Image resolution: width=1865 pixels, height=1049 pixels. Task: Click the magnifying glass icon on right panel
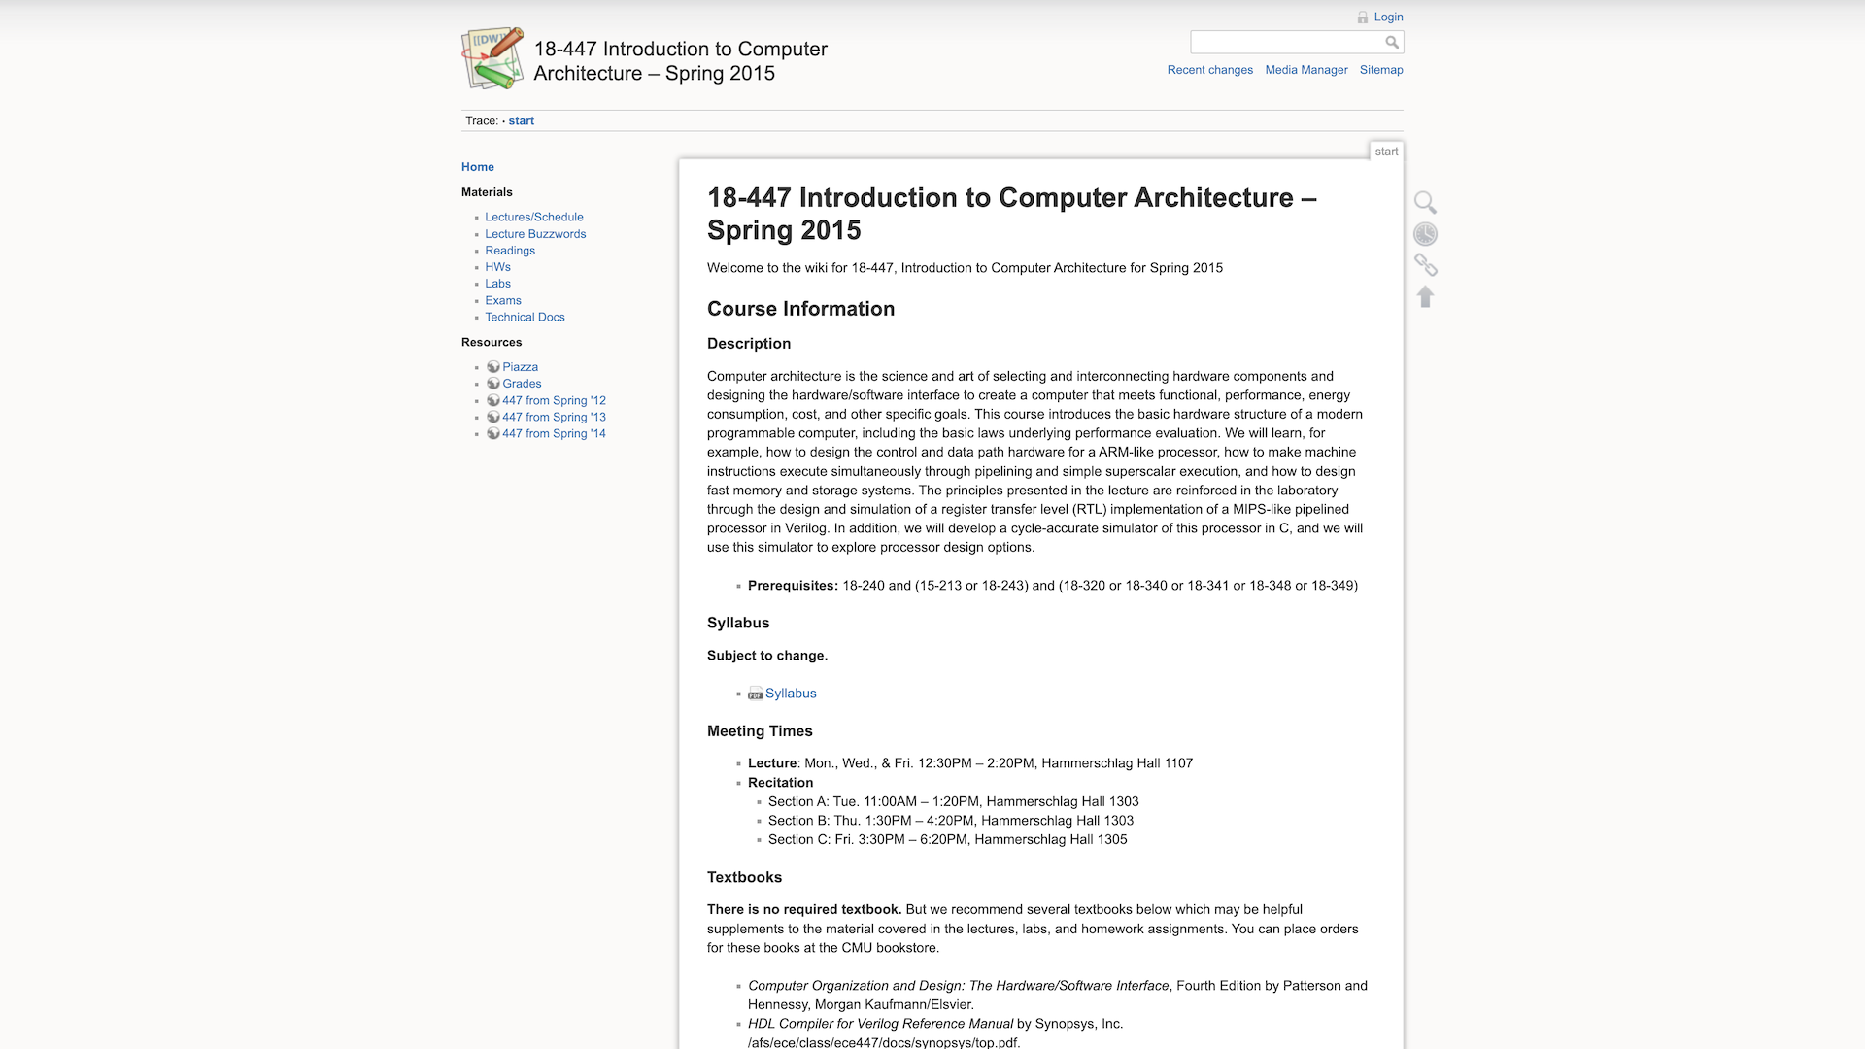1426,201
